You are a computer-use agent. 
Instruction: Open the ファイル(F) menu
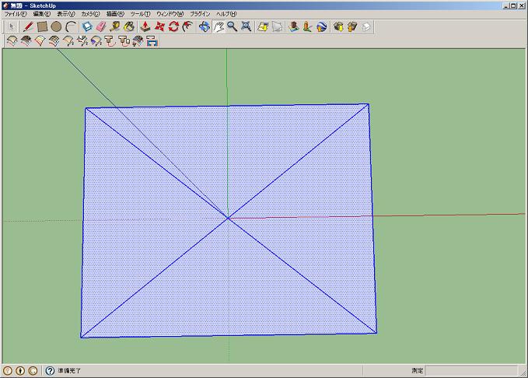pos(16,14)
